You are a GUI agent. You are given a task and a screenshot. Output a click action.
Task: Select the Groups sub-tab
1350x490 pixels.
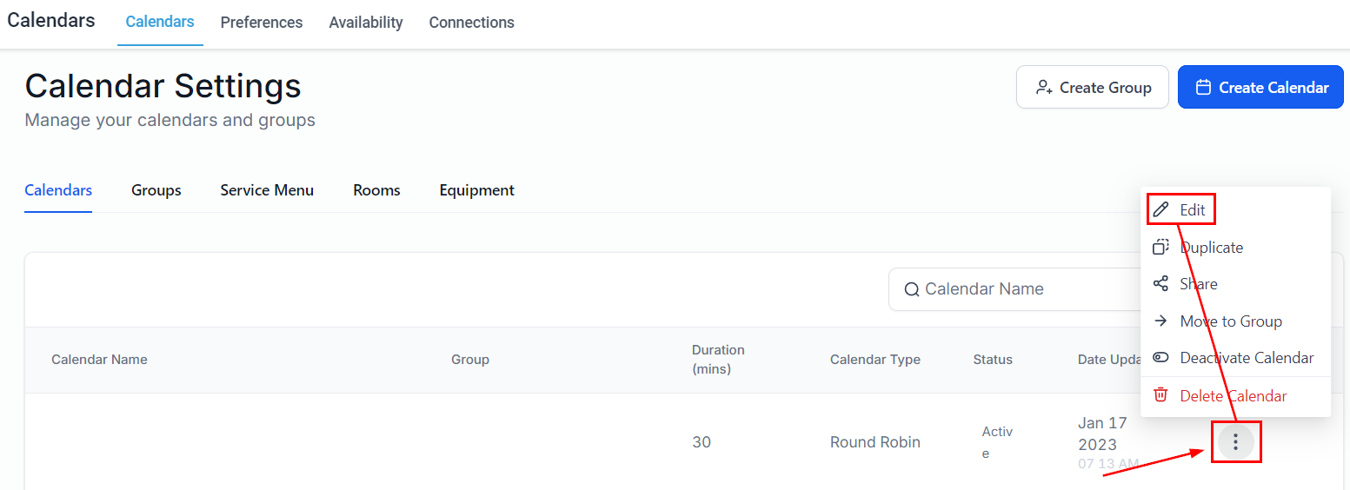[x=156, y=190]
